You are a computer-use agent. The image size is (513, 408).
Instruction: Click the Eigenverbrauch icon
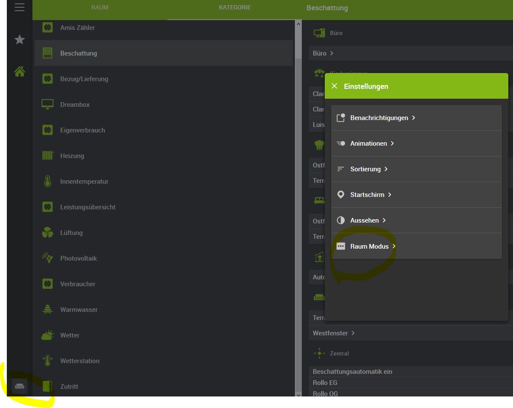[47, 130]
